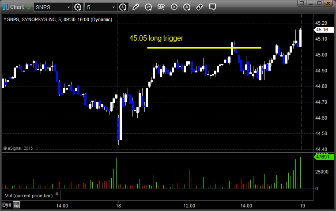
Task: Open the chart comment note icon
Action: point(212,7)
